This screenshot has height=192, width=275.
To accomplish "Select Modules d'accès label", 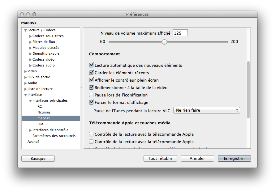I will [x=46, y=48].
